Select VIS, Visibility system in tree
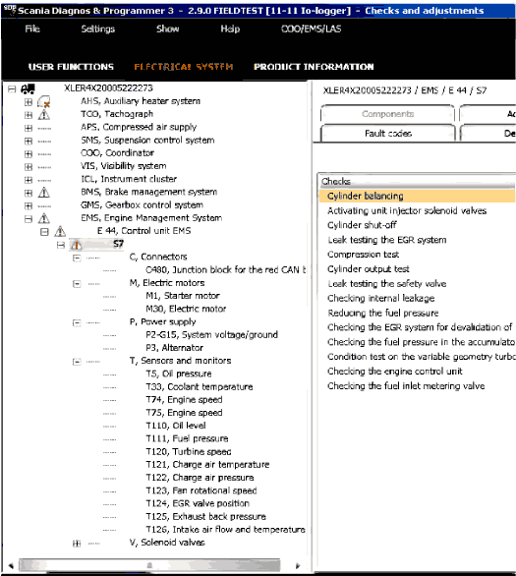 (x=124, y=166)
